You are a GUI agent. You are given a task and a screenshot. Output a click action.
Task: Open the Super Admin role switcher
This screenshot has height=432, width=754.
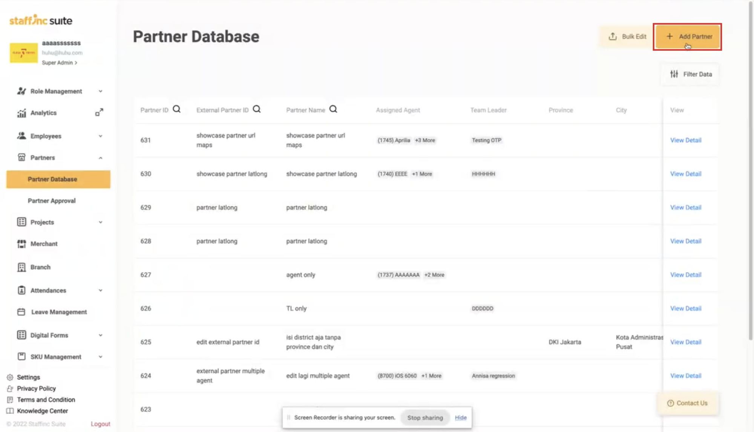tap(60, 63)
